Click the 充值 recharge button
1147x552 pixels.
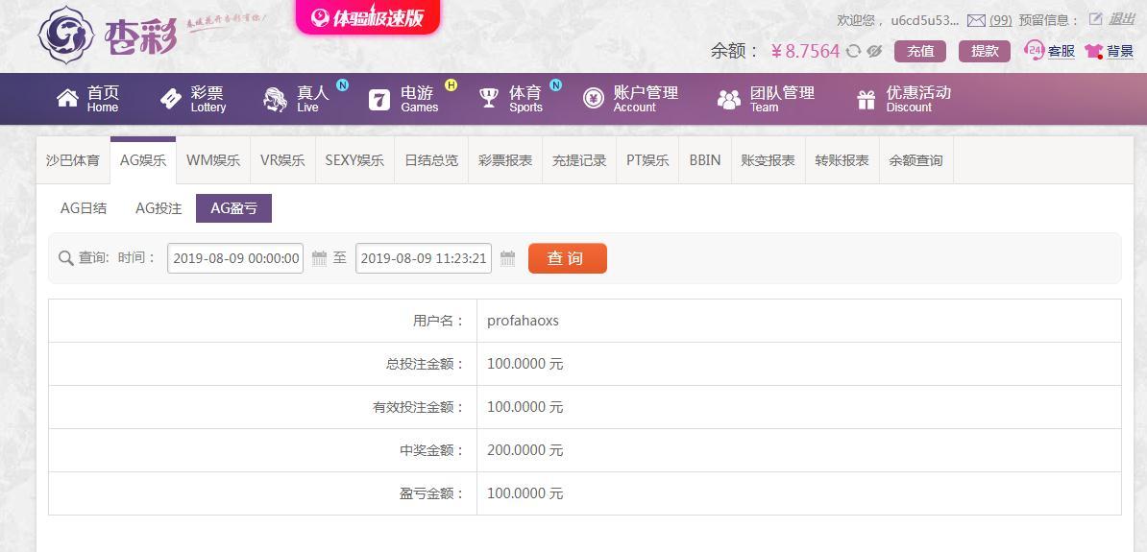pos(920,51)
